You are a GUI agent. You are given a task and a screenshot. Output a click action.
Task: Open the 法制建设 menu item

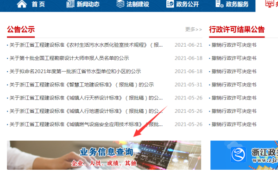click(x=138, y=4)
